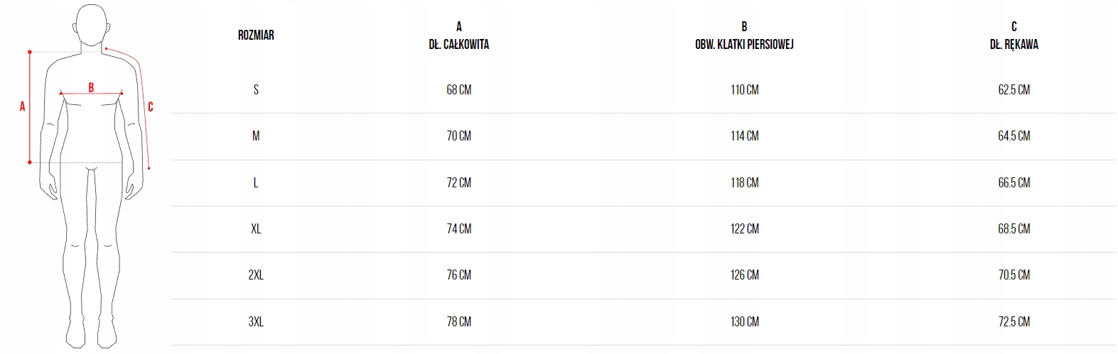Select the size 3XL row label
The height and width of the screenshot is (354, 1118).
pyautogui.click(x=256, y=321)
